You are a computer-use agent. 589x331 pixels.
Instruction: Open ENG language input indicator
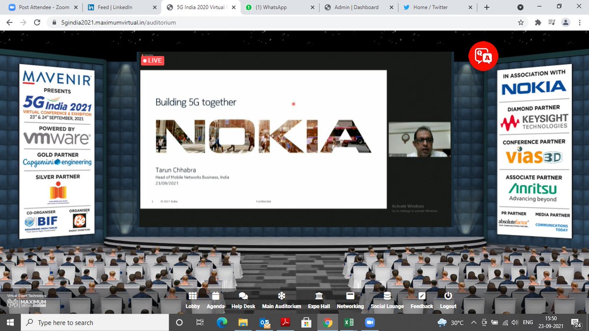coord(528,322)
